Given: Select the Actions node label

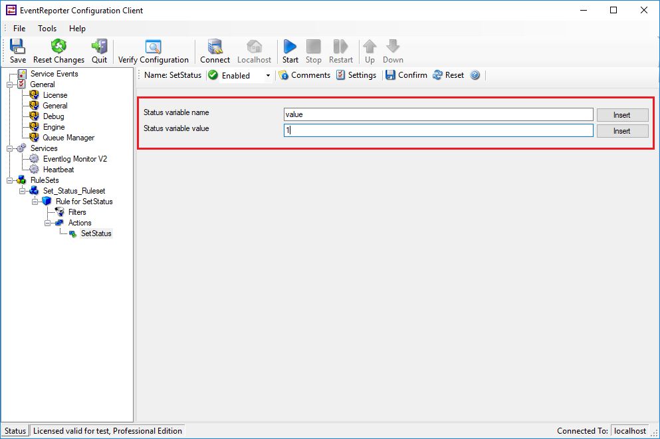Looking at the screenshot, I should 80,223.
